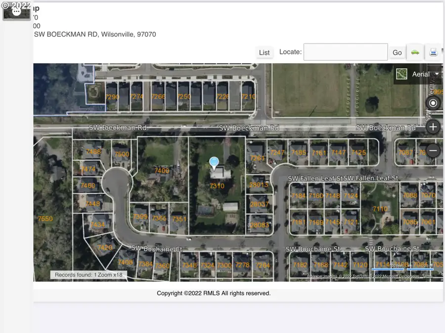445x333 pixels.
Task: Zoom out with the minus button
Action: (433, 150)
